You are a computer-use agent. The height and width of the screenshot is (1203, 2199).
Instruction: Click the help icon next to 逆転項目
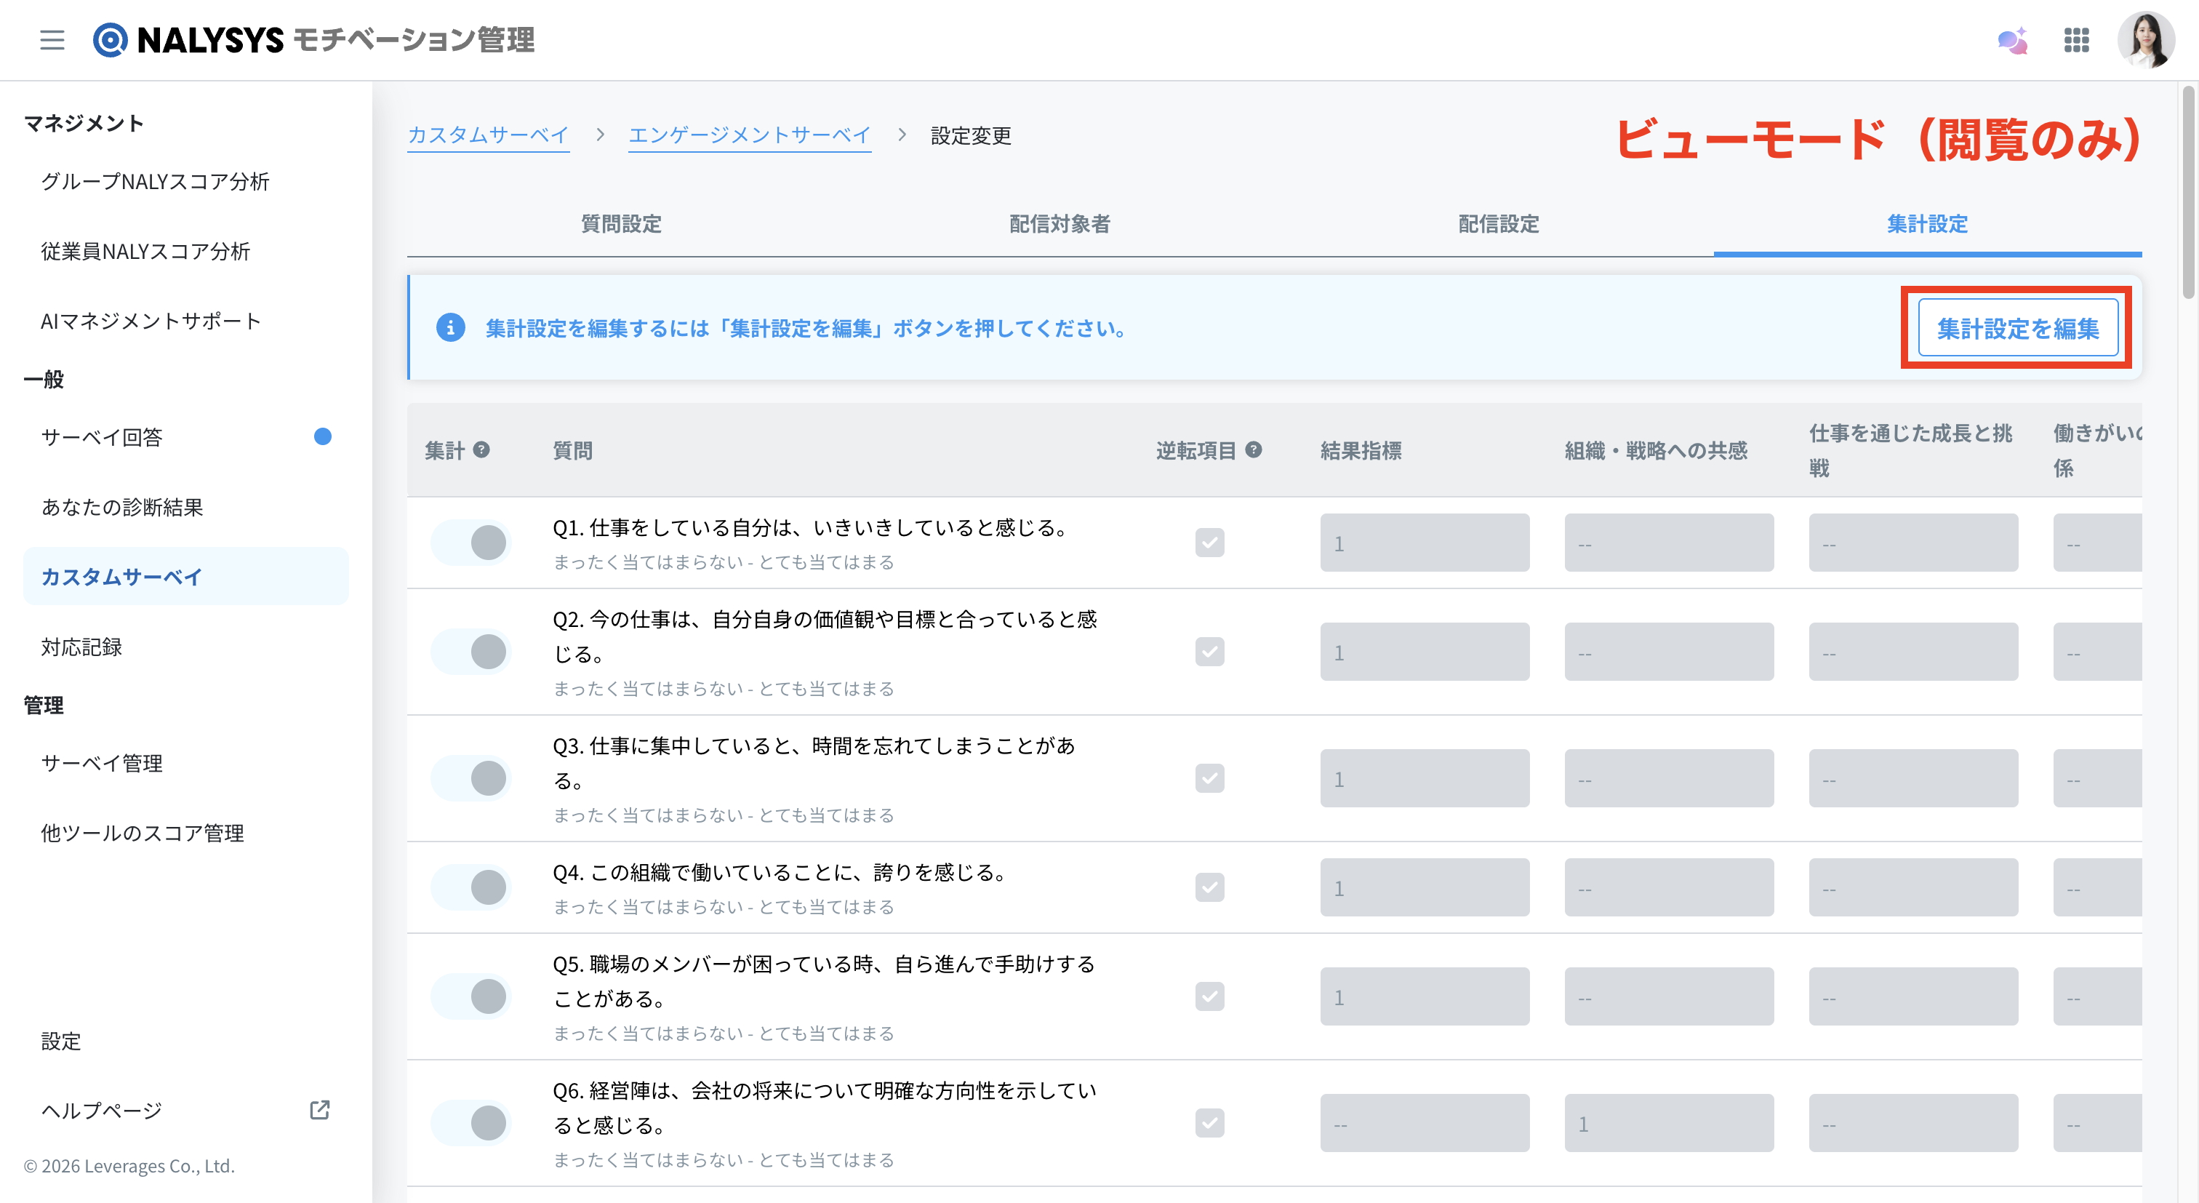coord(1253,450)
